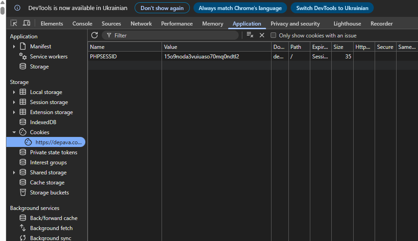Screen dimensions: 418x241
Task: Open the Privacy and security tab
Action: click(x=295, y=23)
